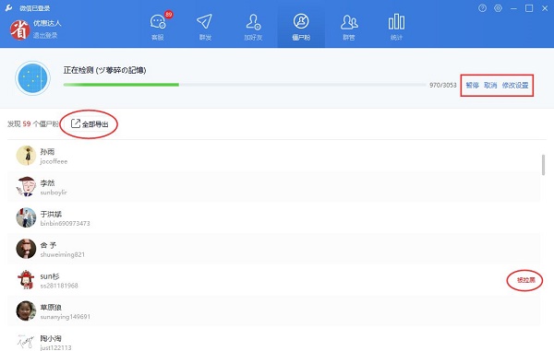Minimize the window
This screenshot has height=351, width=554.
click(513, 8)
